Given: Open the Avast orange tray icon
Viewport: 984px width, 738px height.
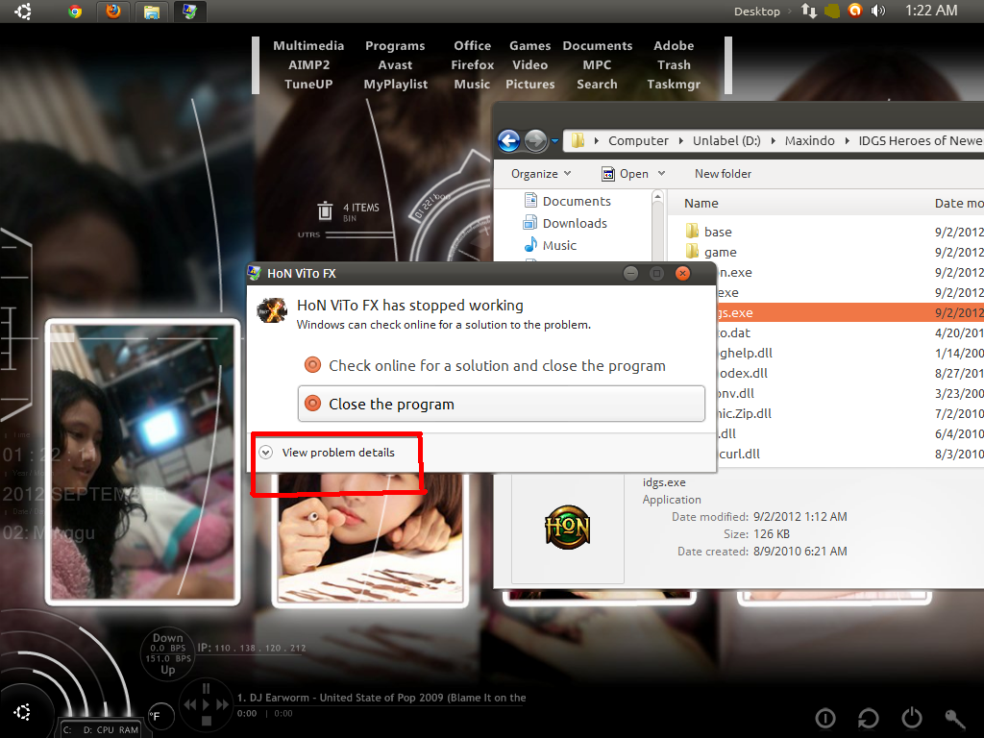Looking at the screenshot, I should click(854, 11).
